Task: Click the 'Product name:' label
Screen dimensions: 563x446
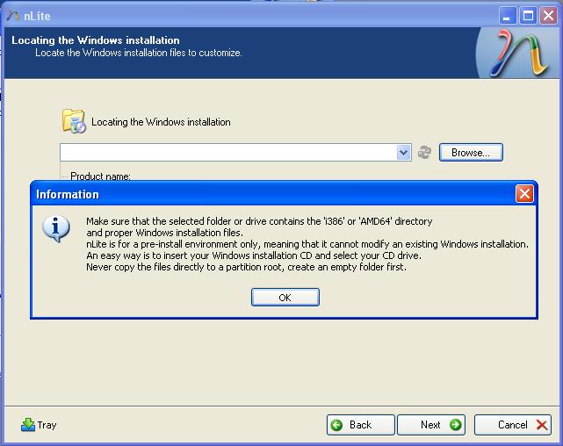Action: pyautogui.click(x=100, y=176)
